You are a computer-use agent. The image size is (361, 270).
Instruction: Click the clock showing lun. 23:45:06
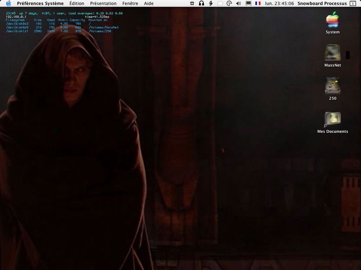point(279,4)
